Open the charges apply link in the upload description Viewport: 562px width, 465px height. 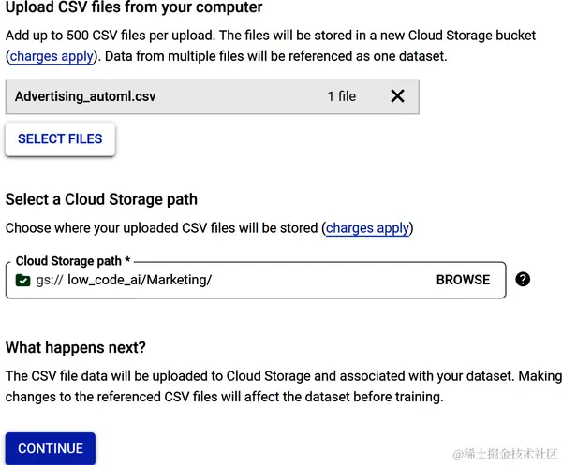point(52,56)
